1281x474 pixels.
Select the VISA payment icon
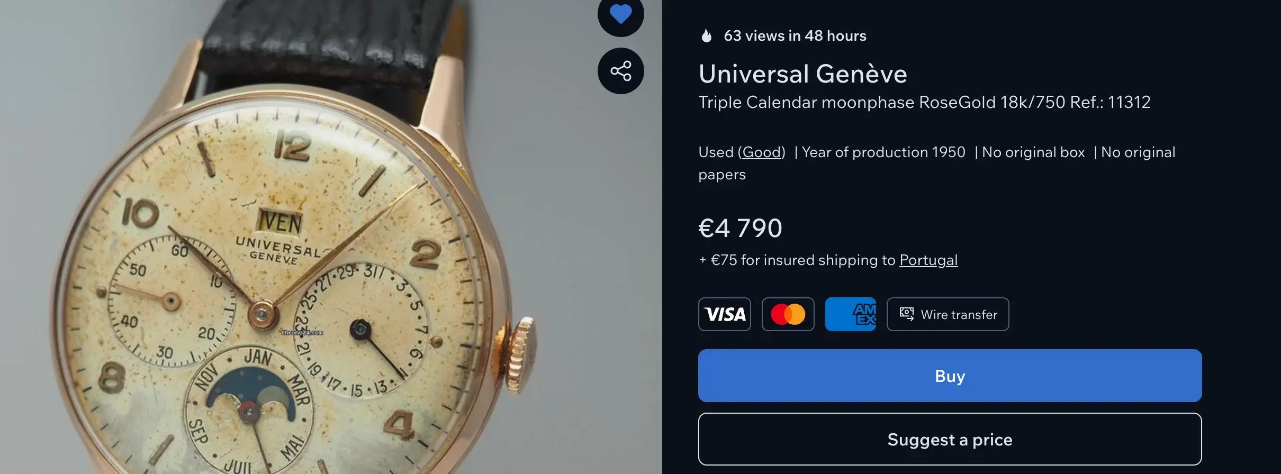724,314
